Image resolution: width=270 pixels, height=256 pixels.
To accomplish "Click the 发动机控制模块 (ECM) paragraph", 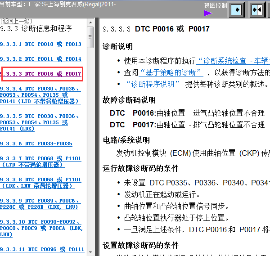I will (x=193, y=153).
